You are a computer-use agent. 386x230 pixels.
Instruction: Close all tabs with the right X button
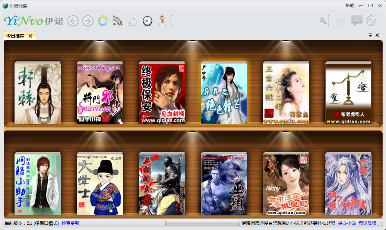tap(377, 35)
